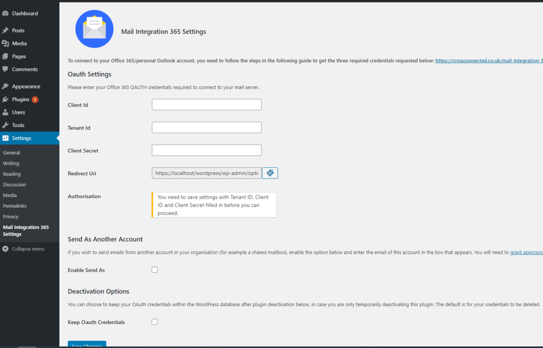543x348 pixels.
Task: Open General settings submenu
Action: pos(12,153)
